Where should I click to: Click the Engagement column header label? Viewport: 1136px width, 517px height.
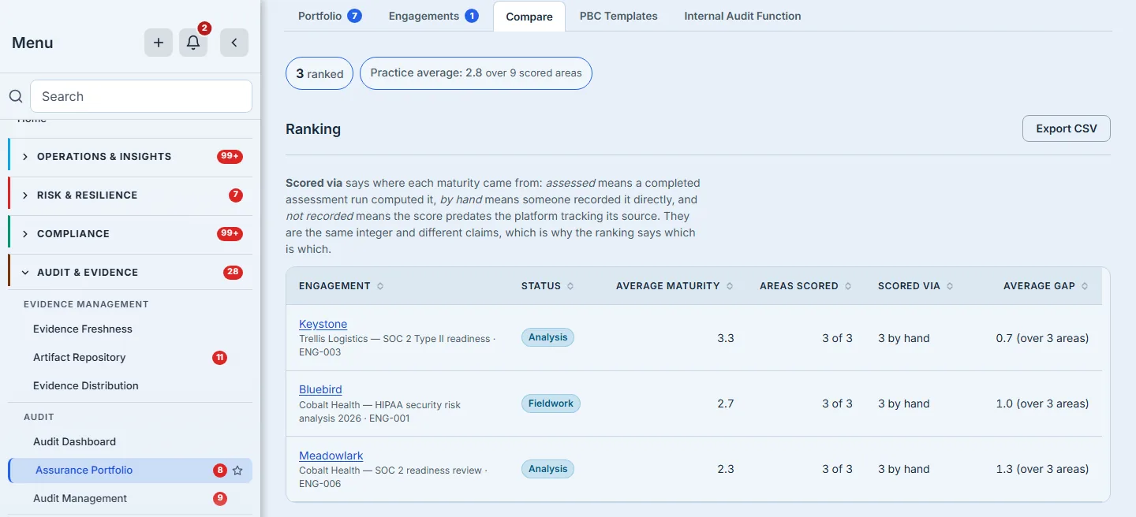pos(334,286)
